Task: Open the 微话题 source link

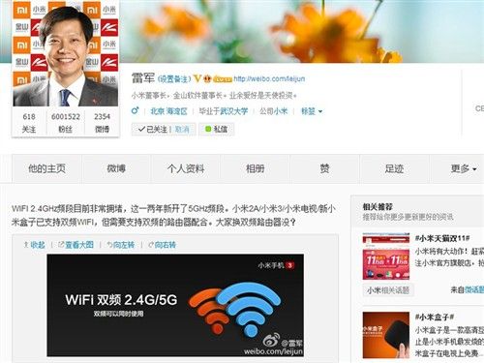Action: 474,289
